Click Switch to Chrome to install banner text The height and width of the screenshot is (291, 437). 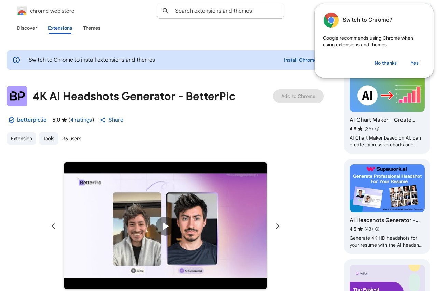point(92,60)
